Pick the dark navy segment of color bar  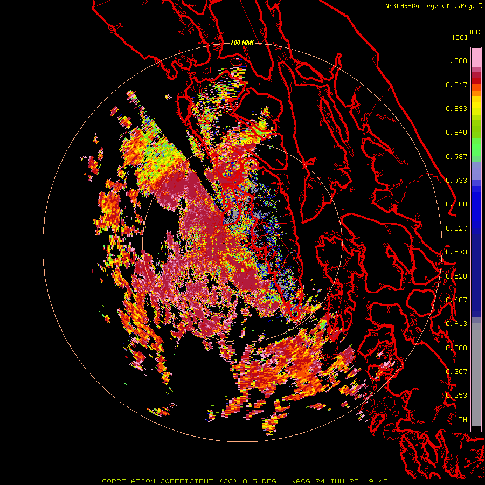pyautogui.click(x=476, y=272)
